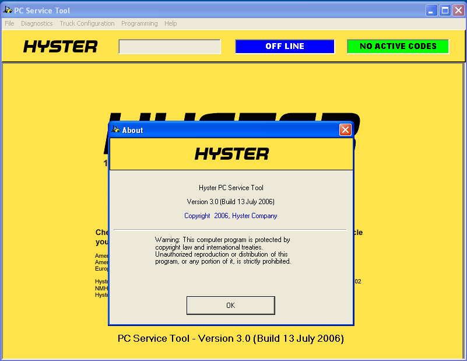The width and height of the screenshot is (467, 361).
Task: Click the About dialog title bar
Action: [x=231, y=130]
